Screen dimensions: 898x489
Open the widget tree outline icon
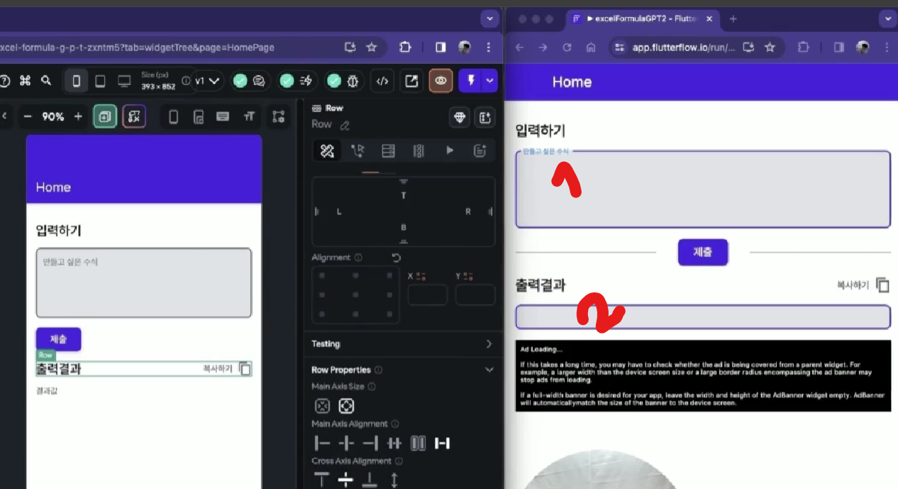tap(278, 116)
